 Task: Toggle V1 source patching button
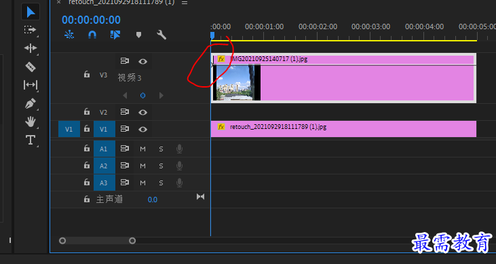pos(69,129)
